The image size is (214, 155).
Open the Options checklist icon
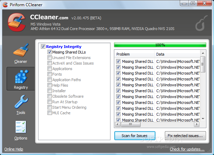[21, 127]
